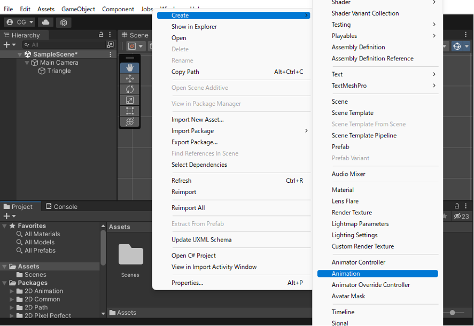
Task: Expand the 2D Path package folder
Action: click(11, 307)
